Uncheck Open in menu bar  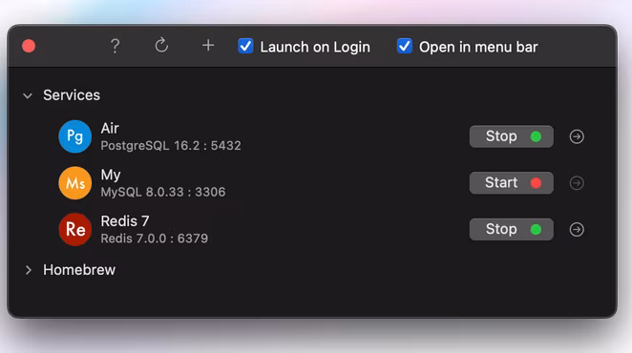405,46
